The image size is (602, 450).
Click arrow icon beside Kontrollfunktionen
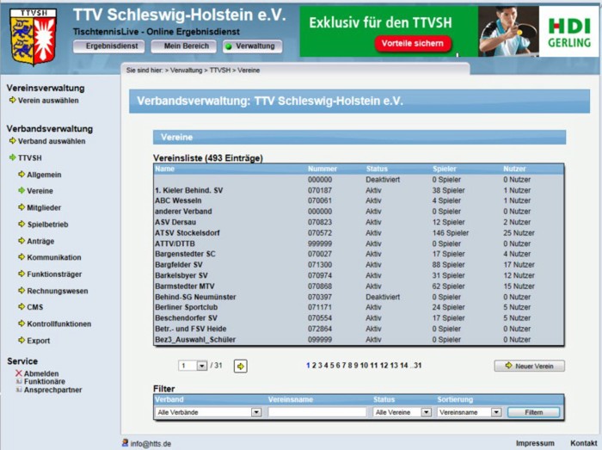pos(21,324)
